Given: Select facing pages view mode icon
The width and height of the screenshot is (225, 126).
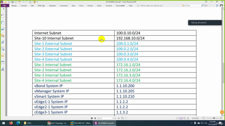Looking at the screenshot, I should (185, 118).
